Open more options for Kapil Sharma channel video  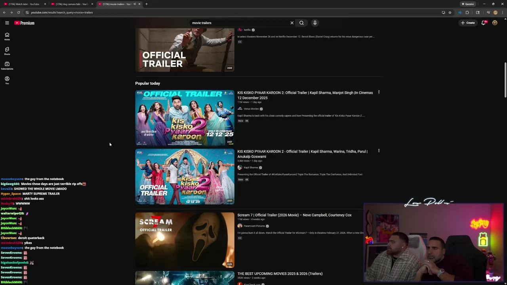click(379, 151)
